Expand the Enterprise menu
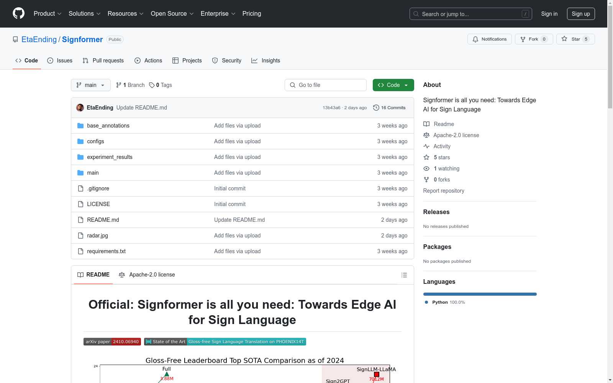 click(x=218, y=13)
